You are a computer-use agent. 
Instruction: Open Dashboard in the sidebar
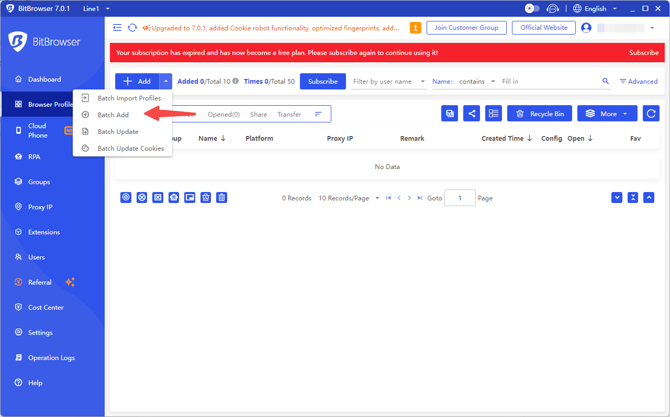52,79
